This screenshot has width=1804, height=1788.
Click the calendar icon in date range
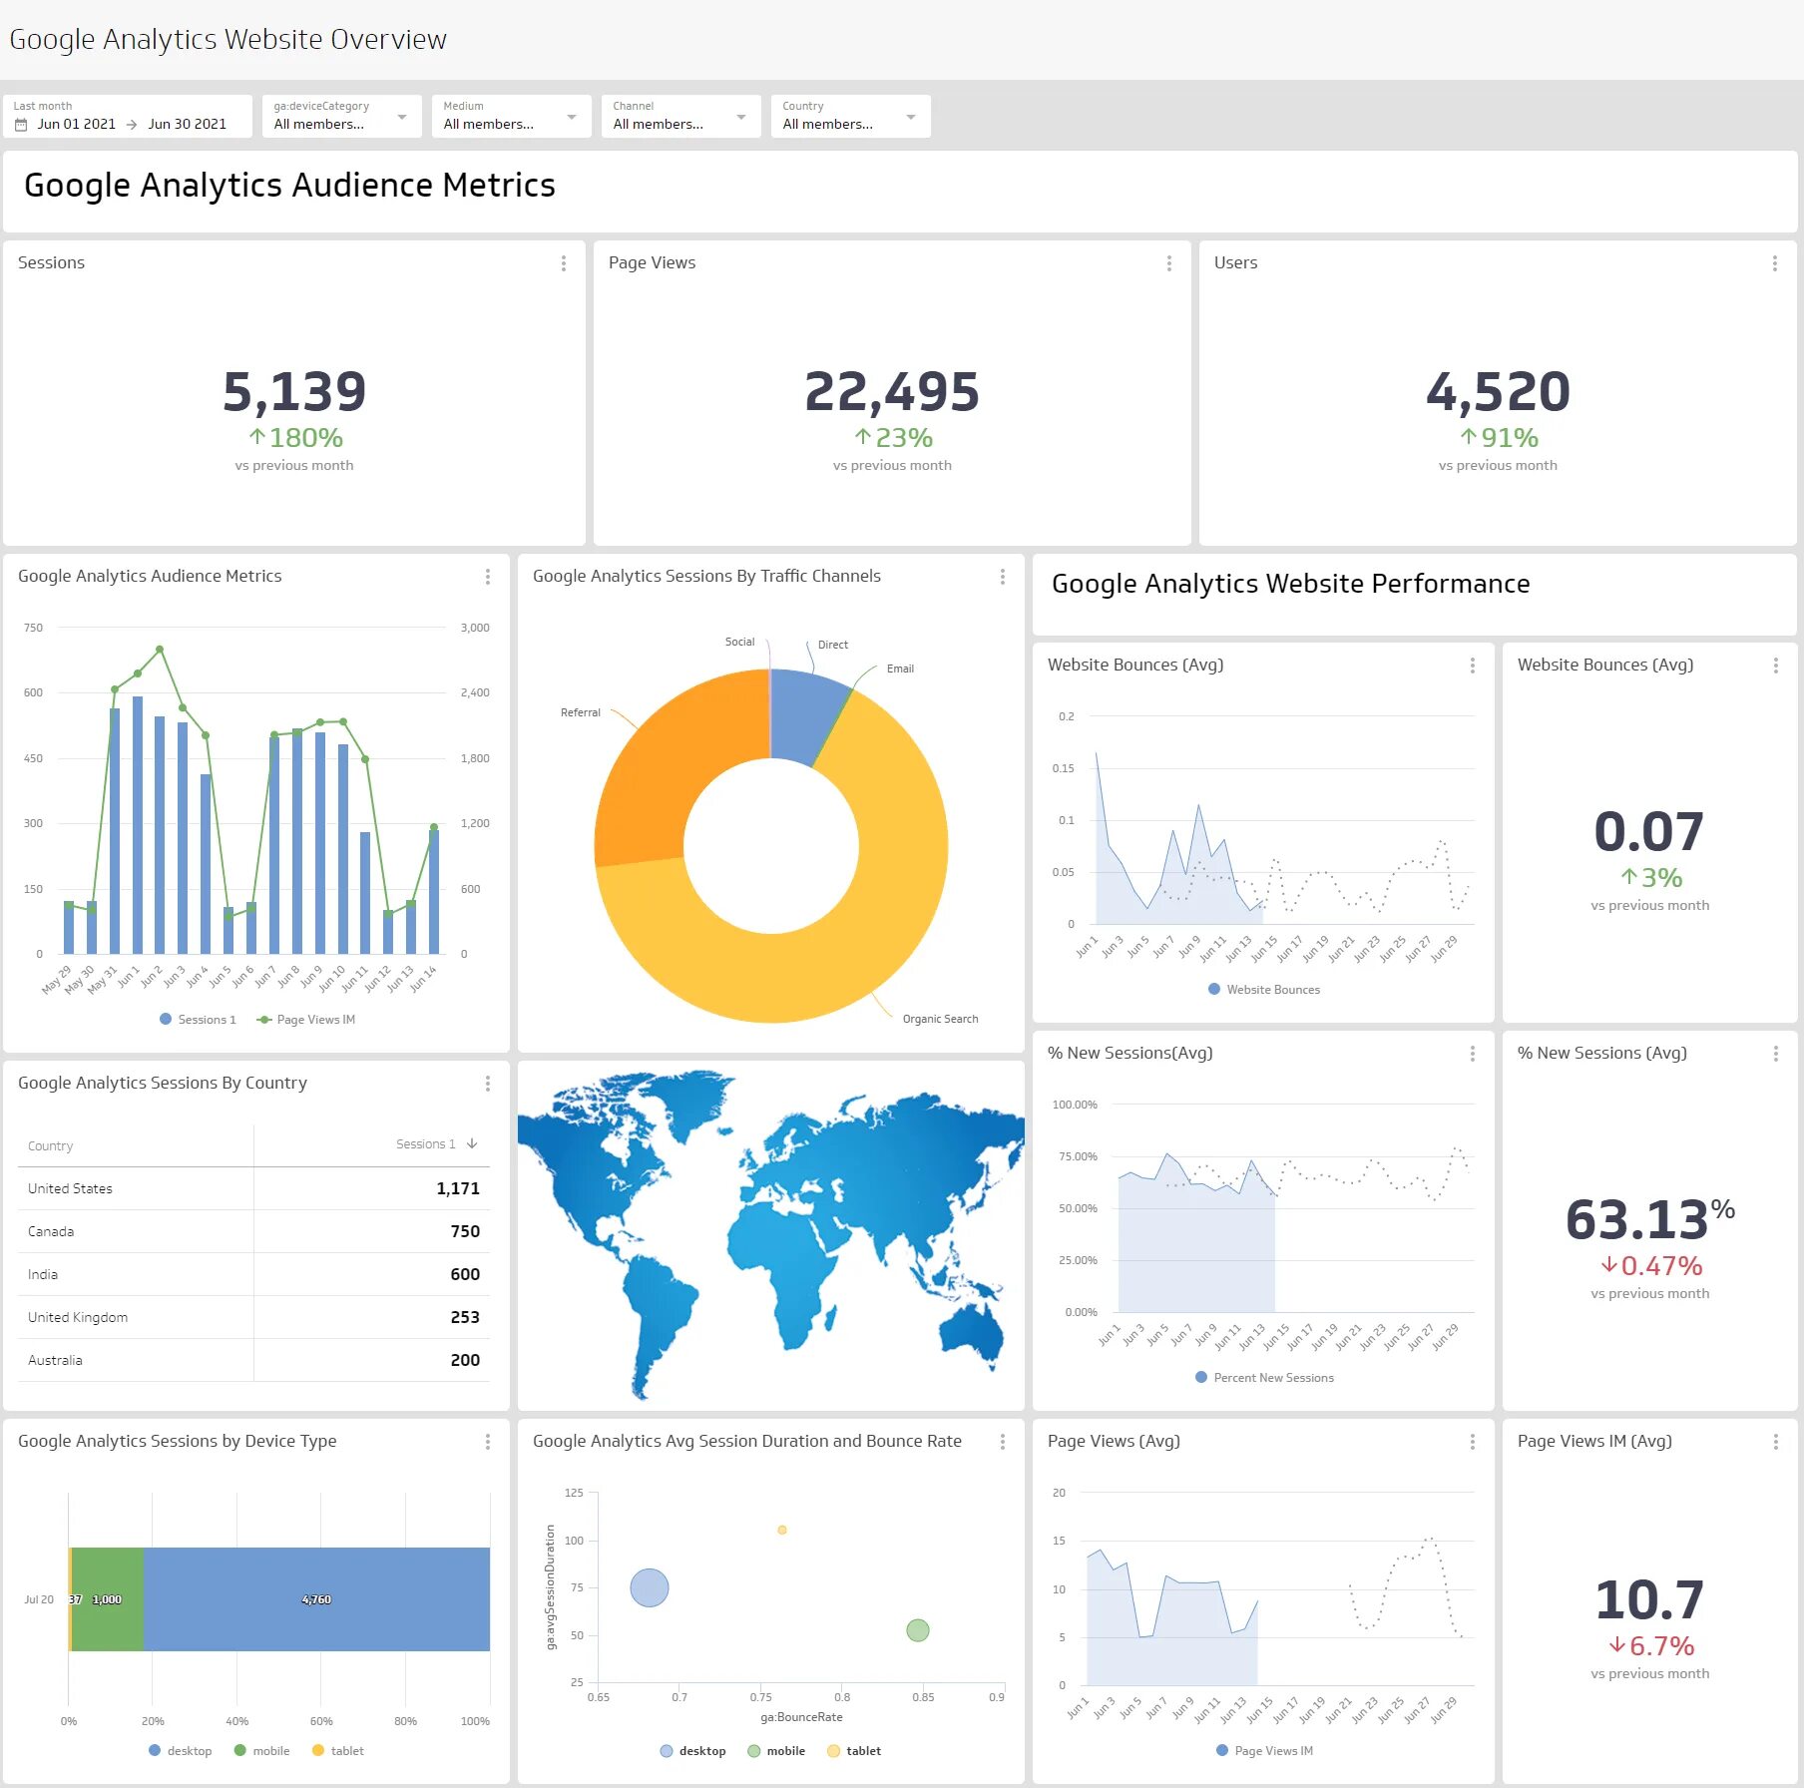point(21,125)
